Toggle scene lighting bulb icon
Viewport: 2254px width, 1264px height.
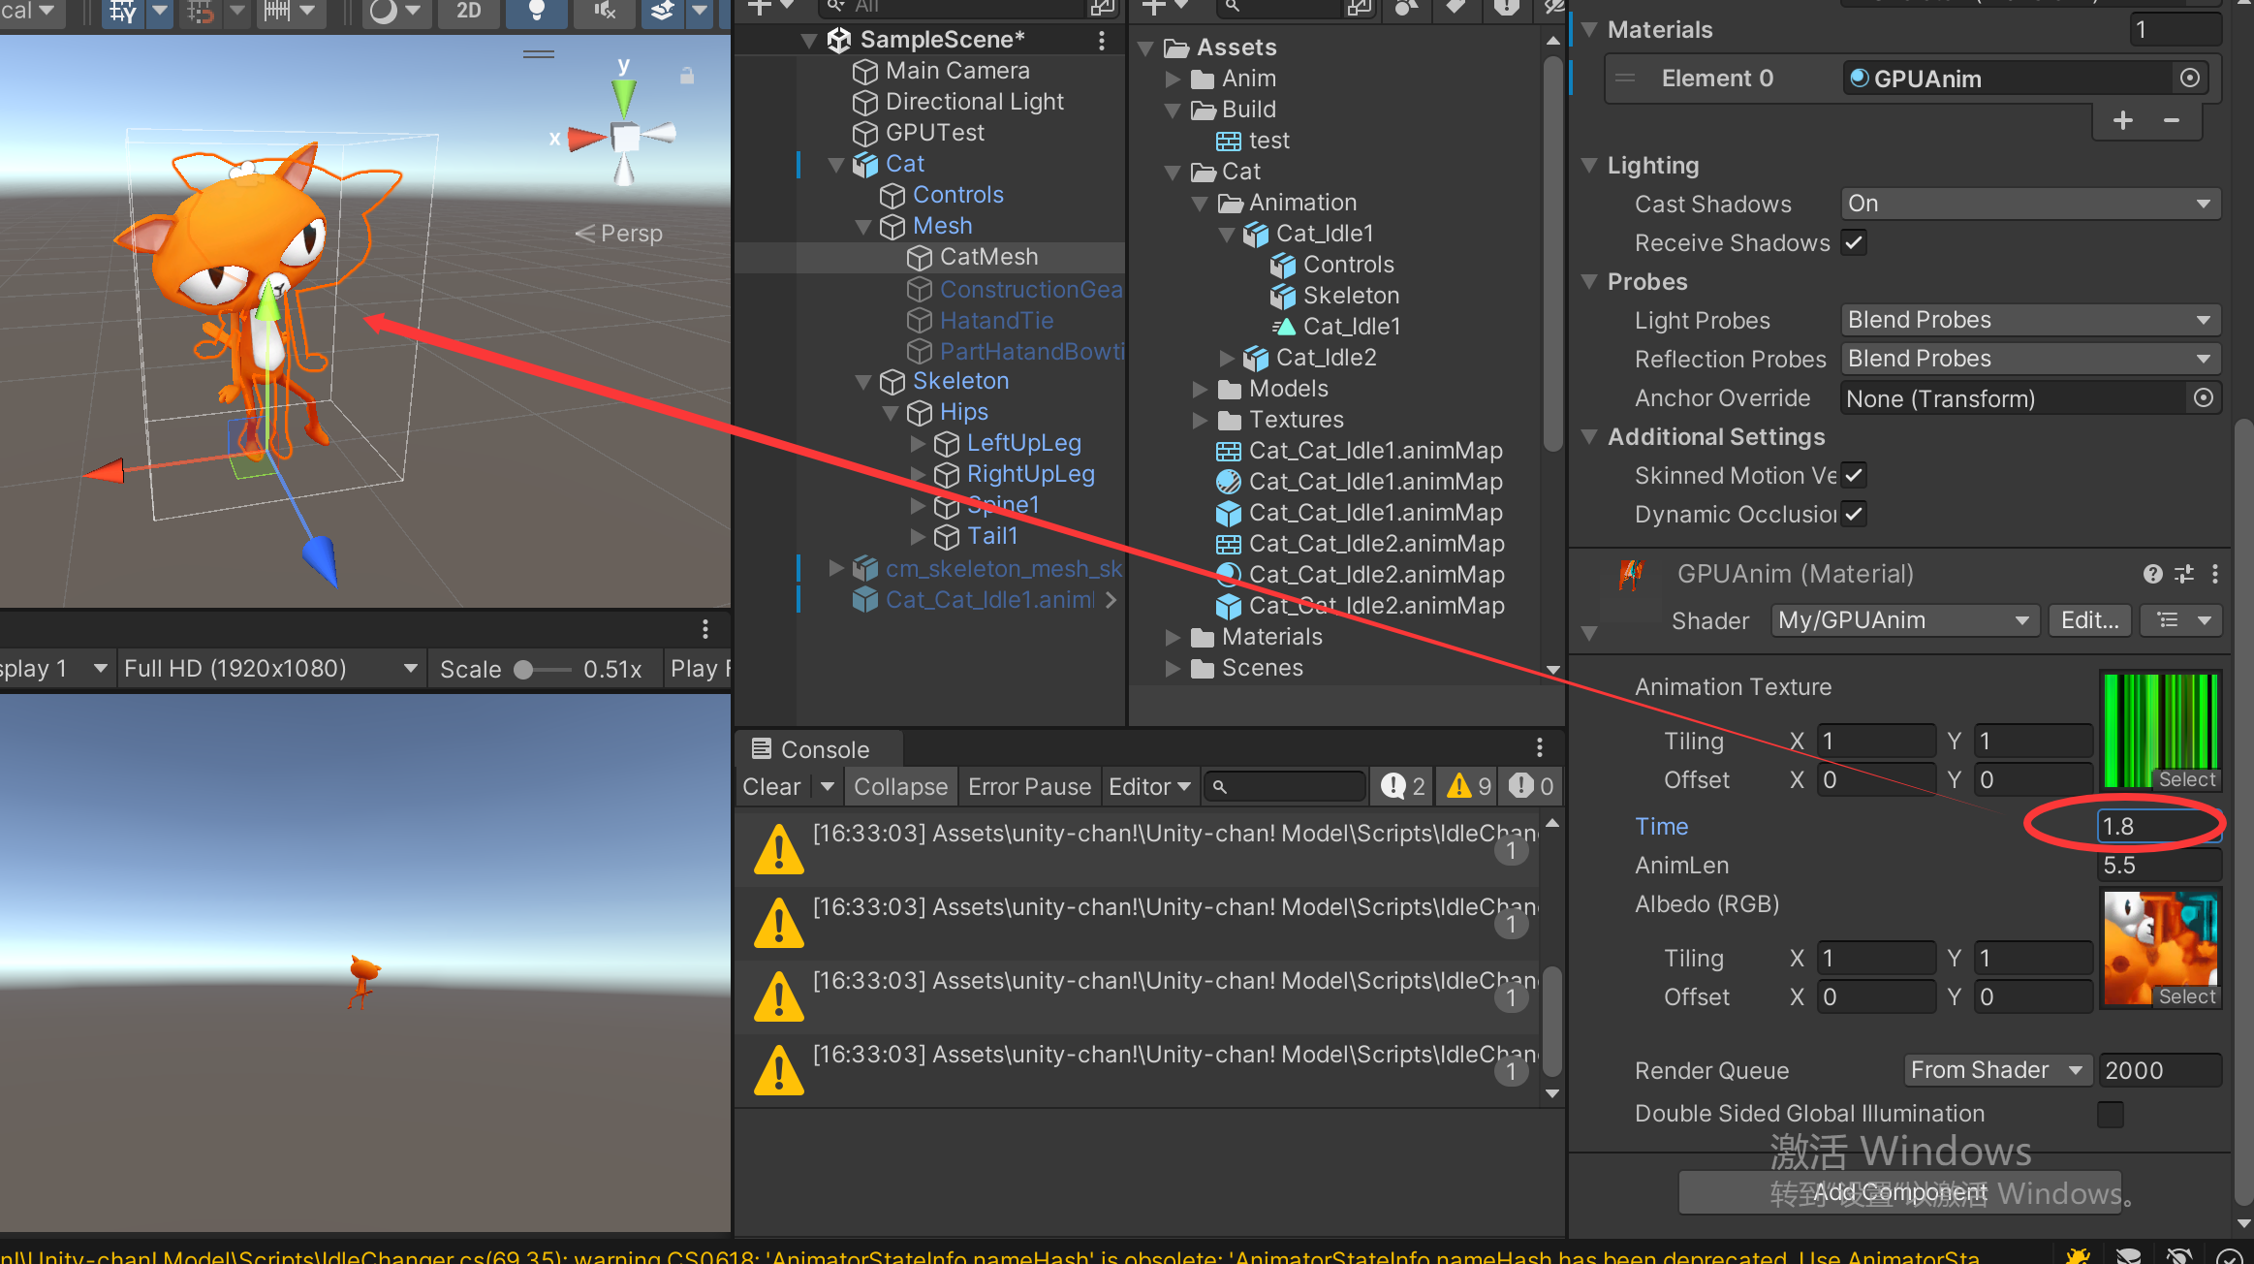[536, 11]
